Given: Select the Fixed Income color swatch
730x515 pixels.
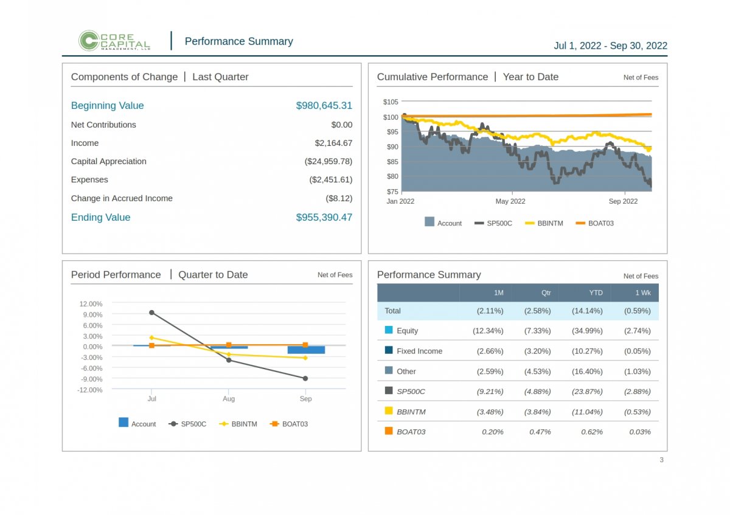Looking at the screenshot, I should pyautogui.click(x=389, y=350).
